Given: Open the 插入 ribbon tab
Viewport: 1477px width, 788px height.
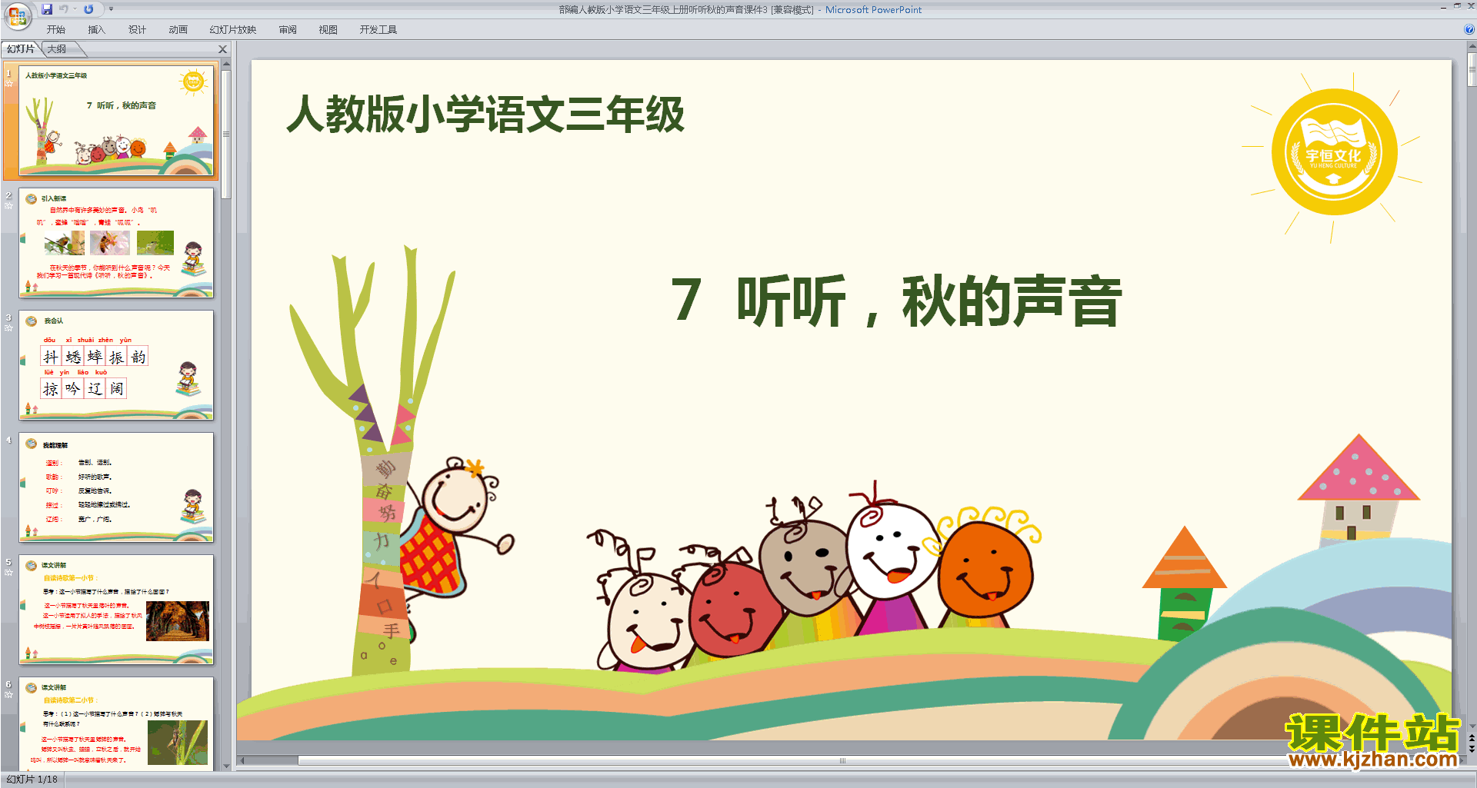Looking at the screenshot, I should [x=96, y=30].
